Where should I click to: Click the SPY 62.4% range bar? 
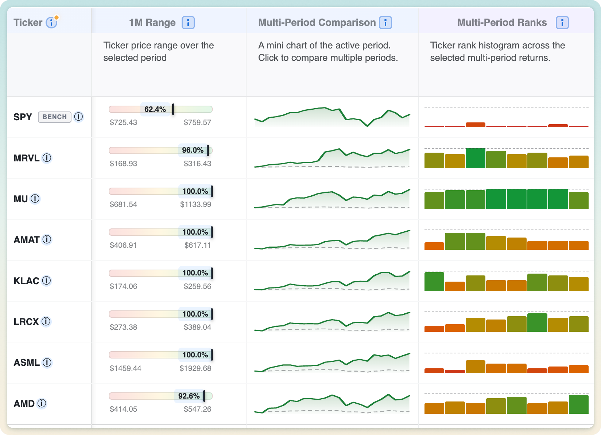pyautogui.click(x=160, y=109)
